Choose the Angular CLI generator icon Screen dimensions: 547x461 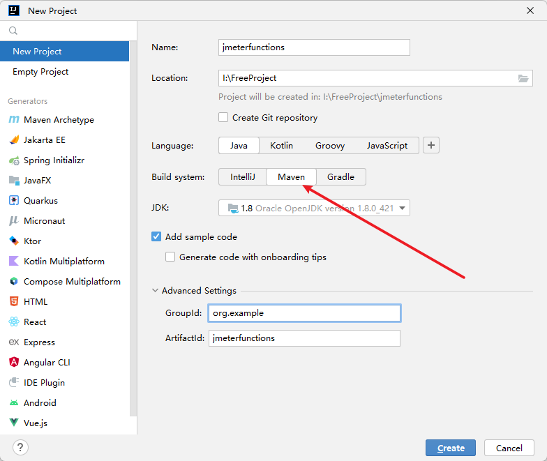[14, 363]
